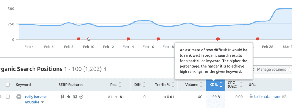Click the Google update marker on chart
The image size is (292, 108).
[x=88, y=39]
